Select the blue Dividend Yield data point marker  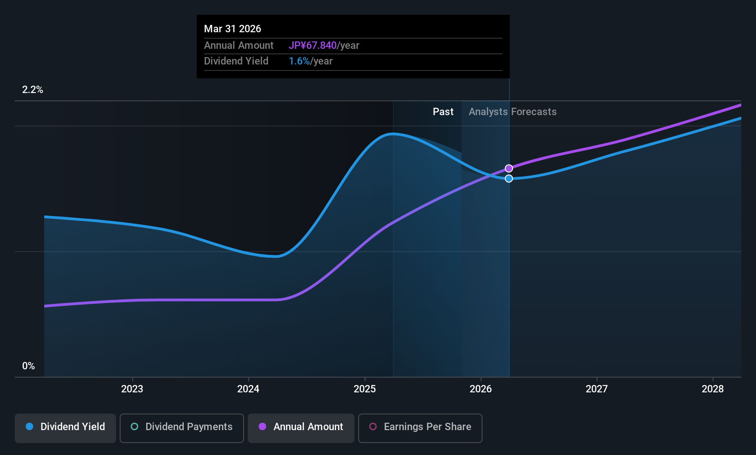(509, 179)
